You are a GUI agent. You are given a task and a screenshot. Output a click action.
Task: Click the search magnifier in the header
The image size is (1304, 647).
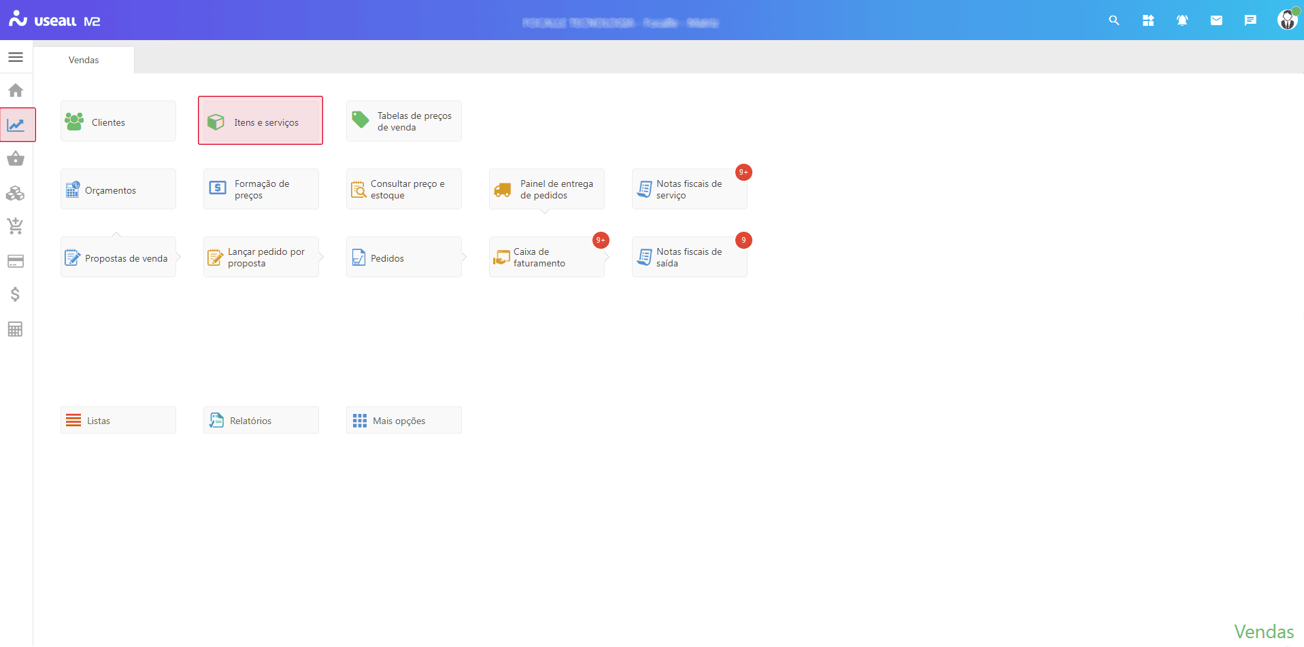1114,20
